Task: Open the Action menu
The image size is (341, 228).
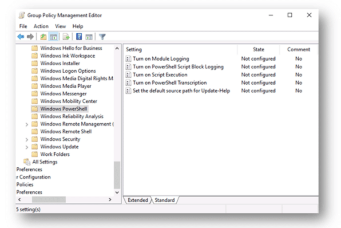Action: (x=41, y=27)
